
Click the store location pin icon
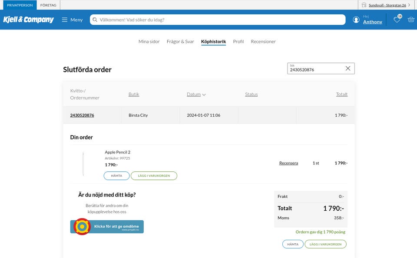tap(364, 5)
